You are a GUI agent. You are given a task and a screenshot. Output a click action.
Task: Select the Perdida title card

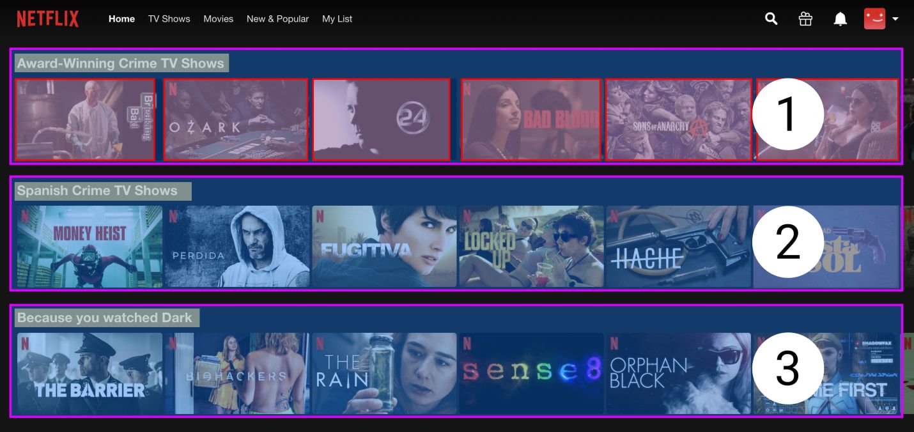point(237,246)
